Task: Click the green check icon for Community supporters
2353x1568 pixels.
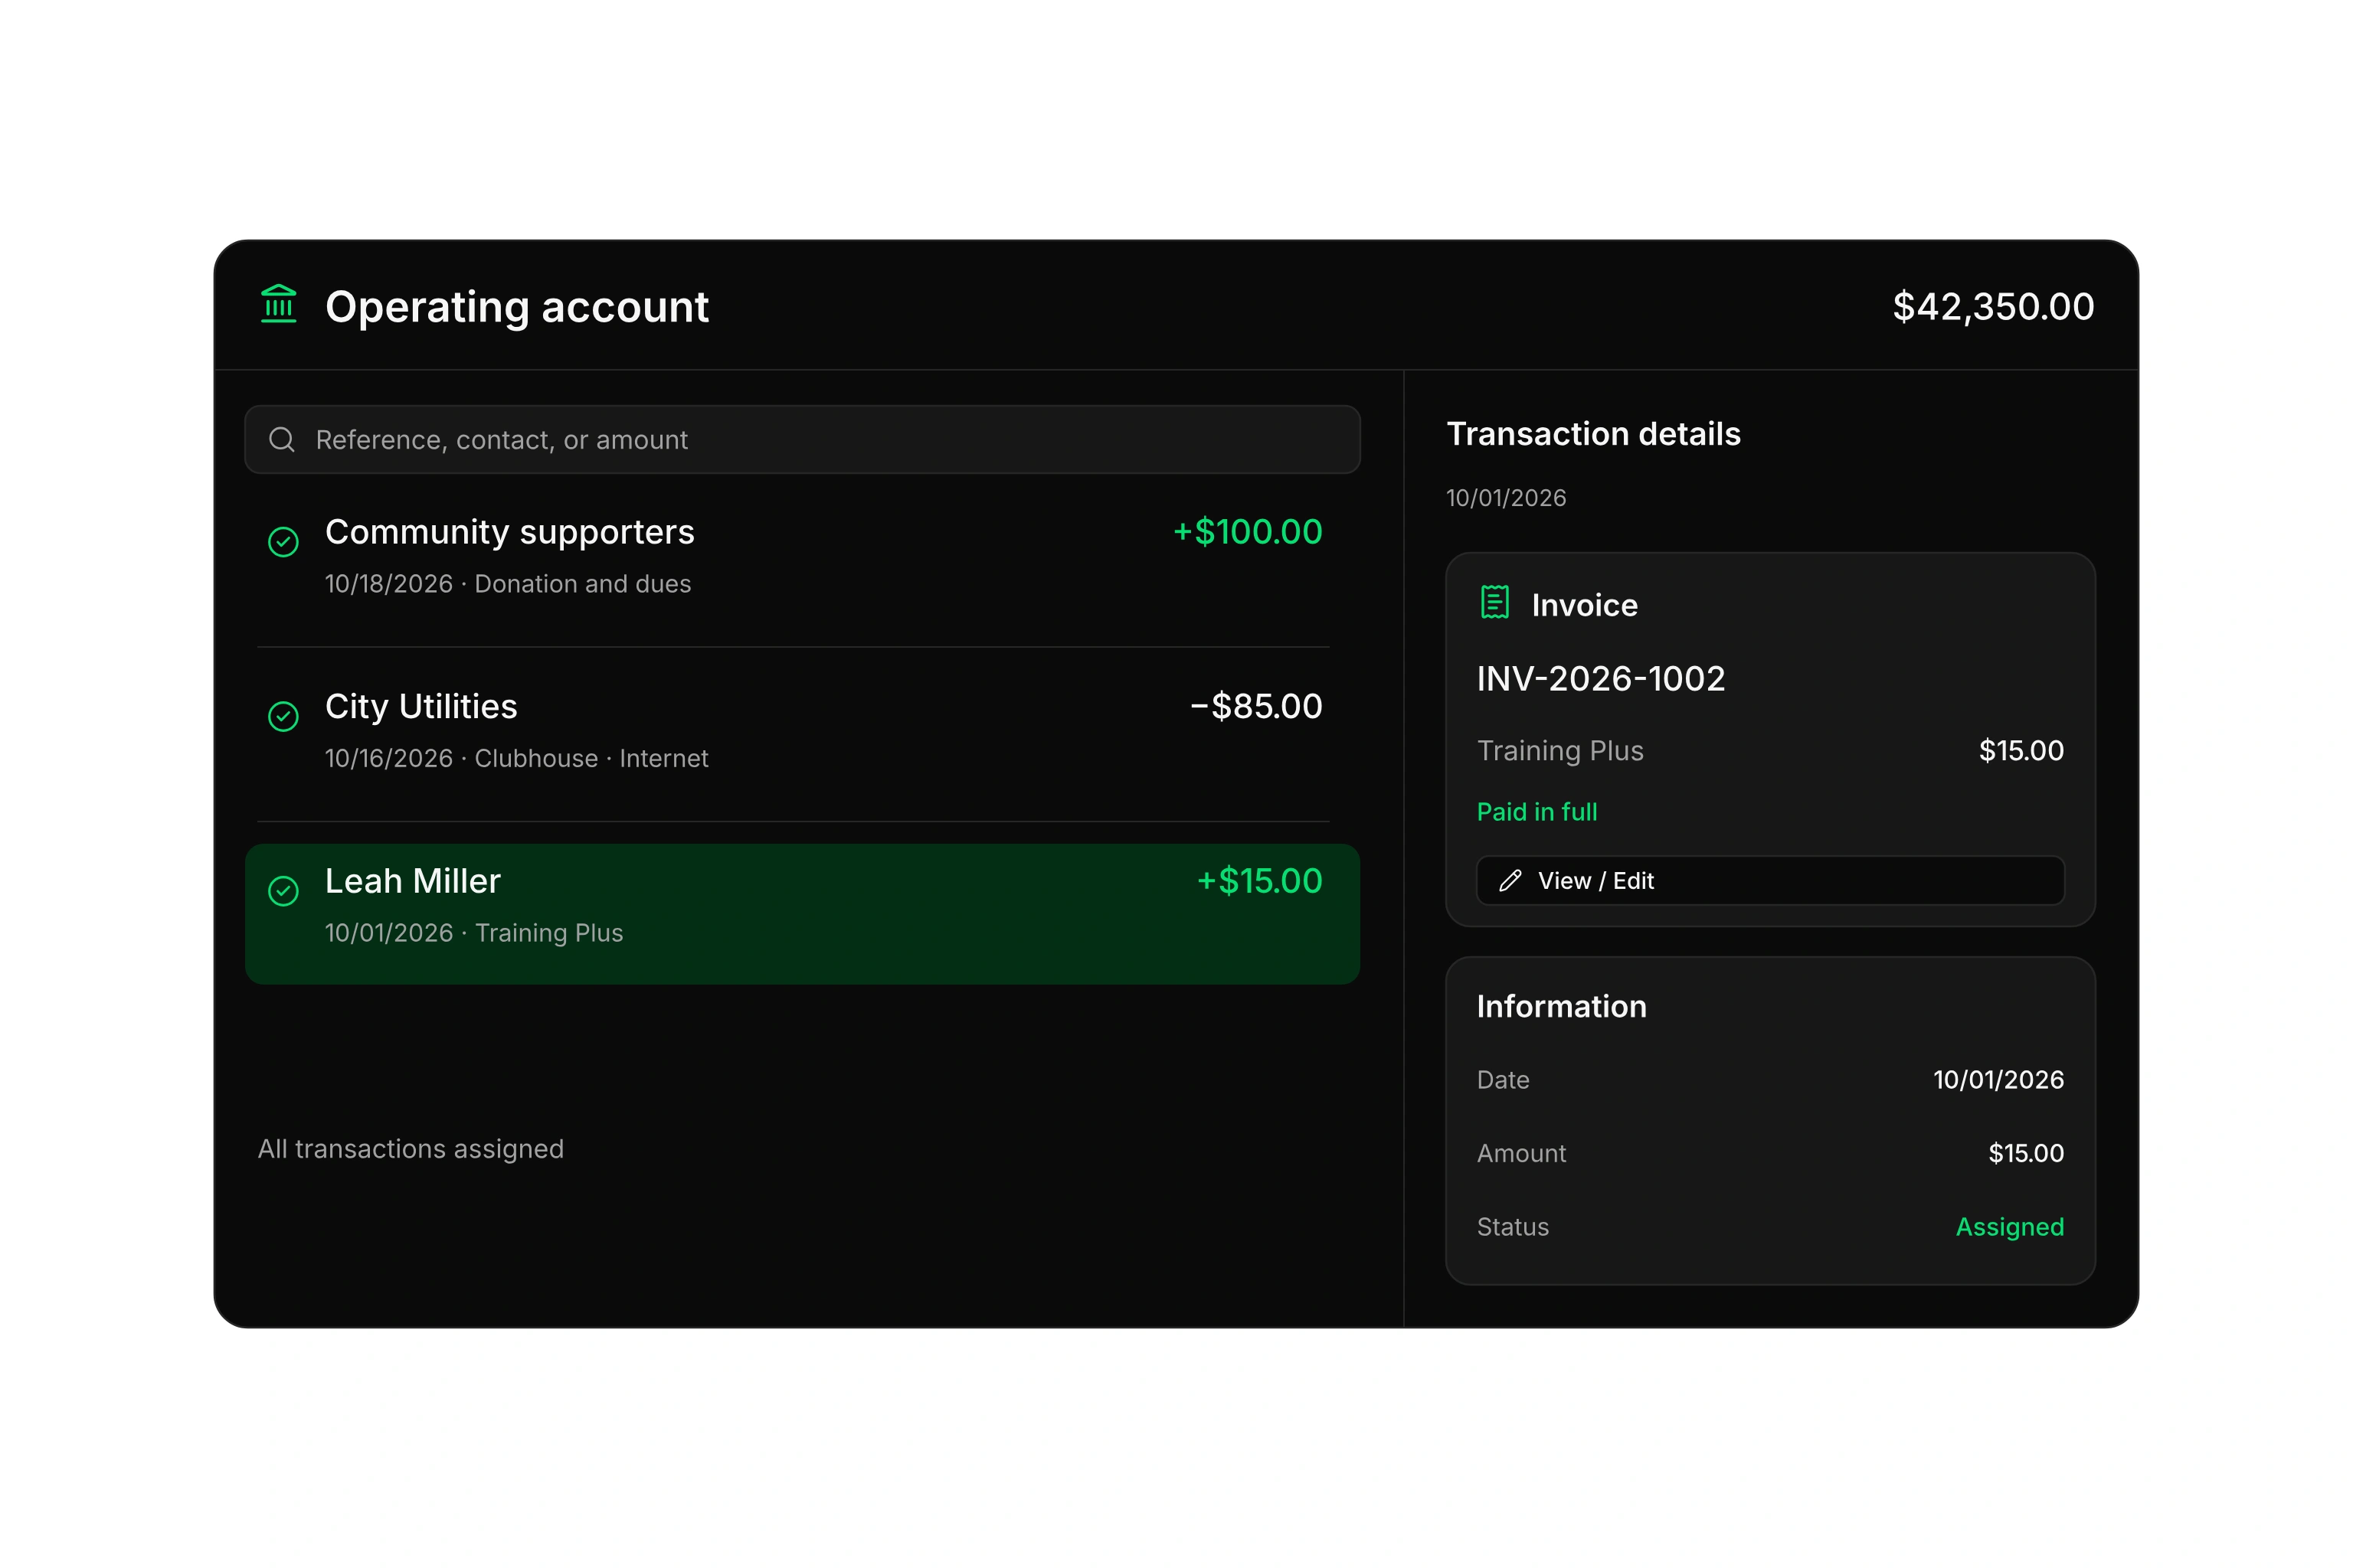Action: [283, 542]
